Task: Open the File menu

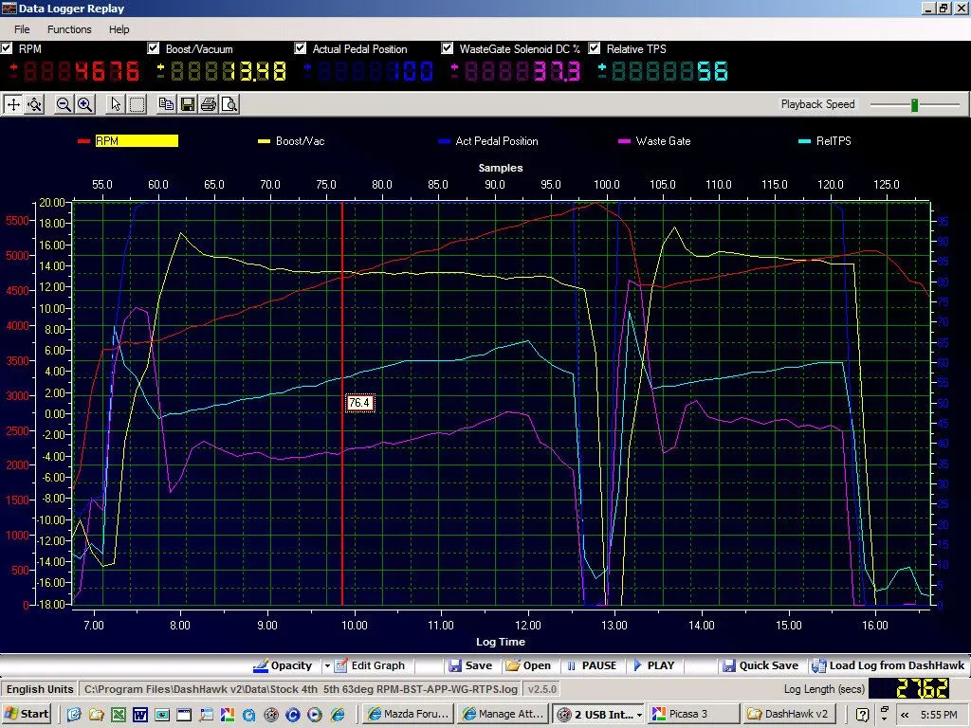Action: pyautogui.click(x=22, y=29)
